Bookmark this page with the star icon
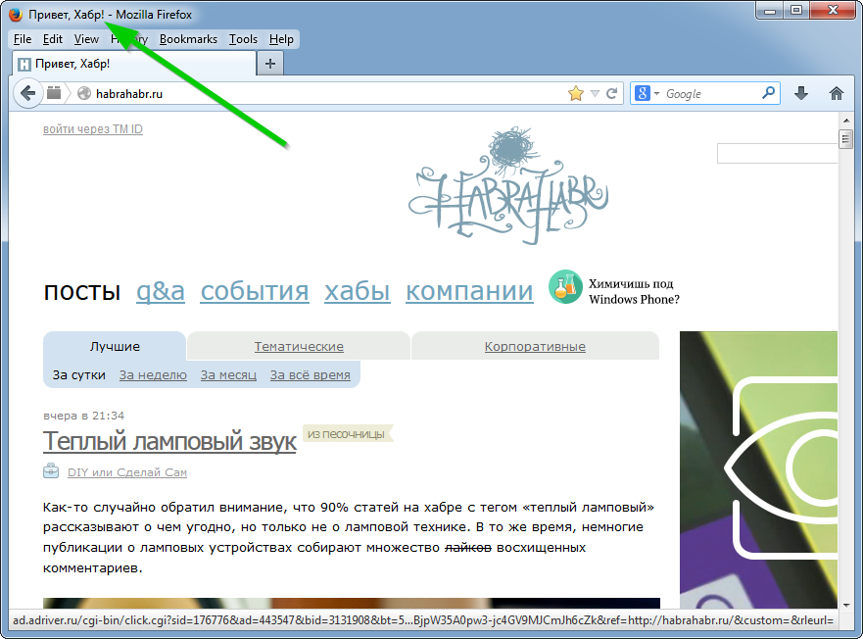The height and width of the screenshot is (639, 863). click(x=576, y=94)
